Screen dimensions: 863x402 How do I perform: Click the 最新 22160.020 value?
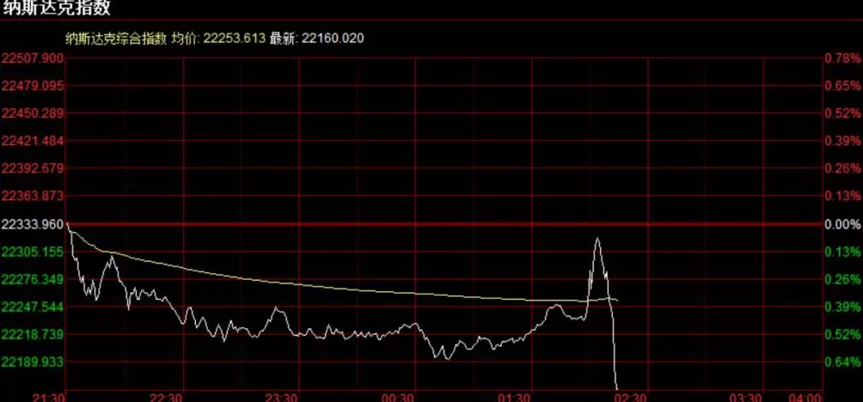click(x=317, y=38)
